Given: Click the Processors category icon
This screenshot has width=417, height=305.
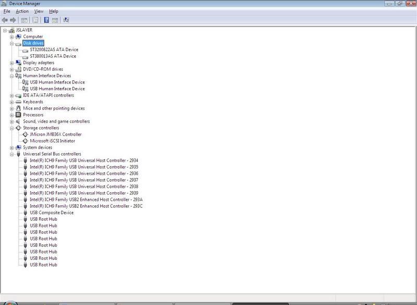Looking at the screenshot, I should [18, 115].
